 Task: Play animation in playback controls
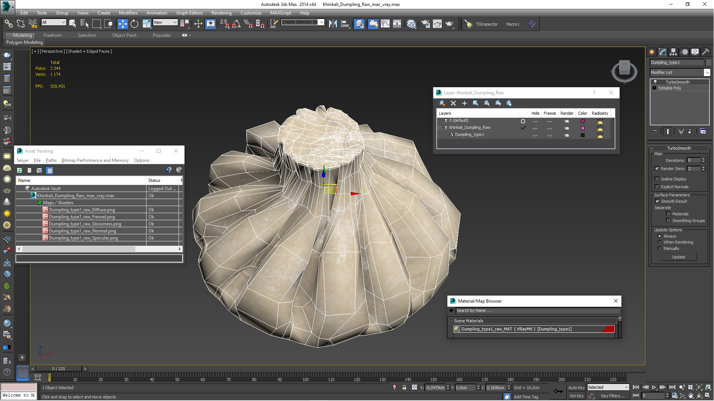(x=654, y=387)
